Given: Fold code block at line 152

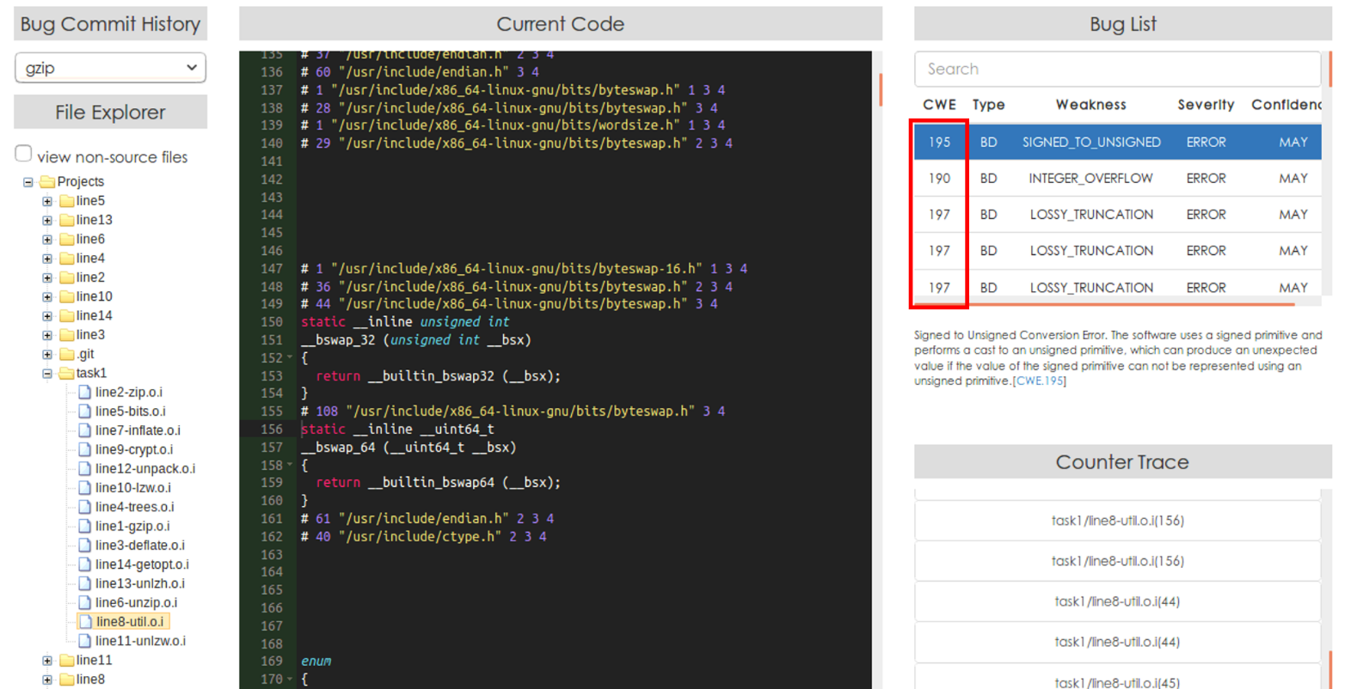Looking at the screenshot, I should tap(290, 358).
